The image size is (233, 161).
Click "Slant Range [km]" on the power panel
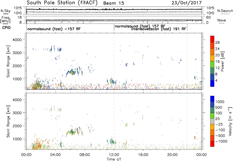pyautogui.click(x=8, y=61)
